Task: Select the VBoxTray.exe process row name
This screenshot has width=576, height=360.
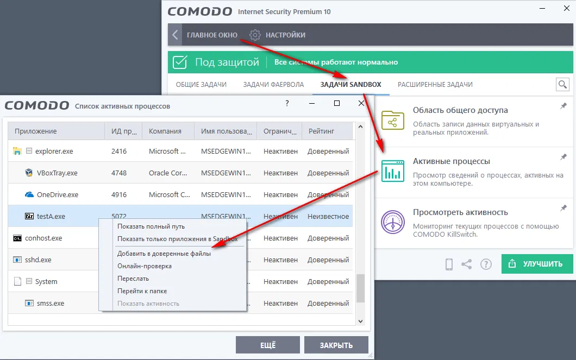Action: coord(57,173)
